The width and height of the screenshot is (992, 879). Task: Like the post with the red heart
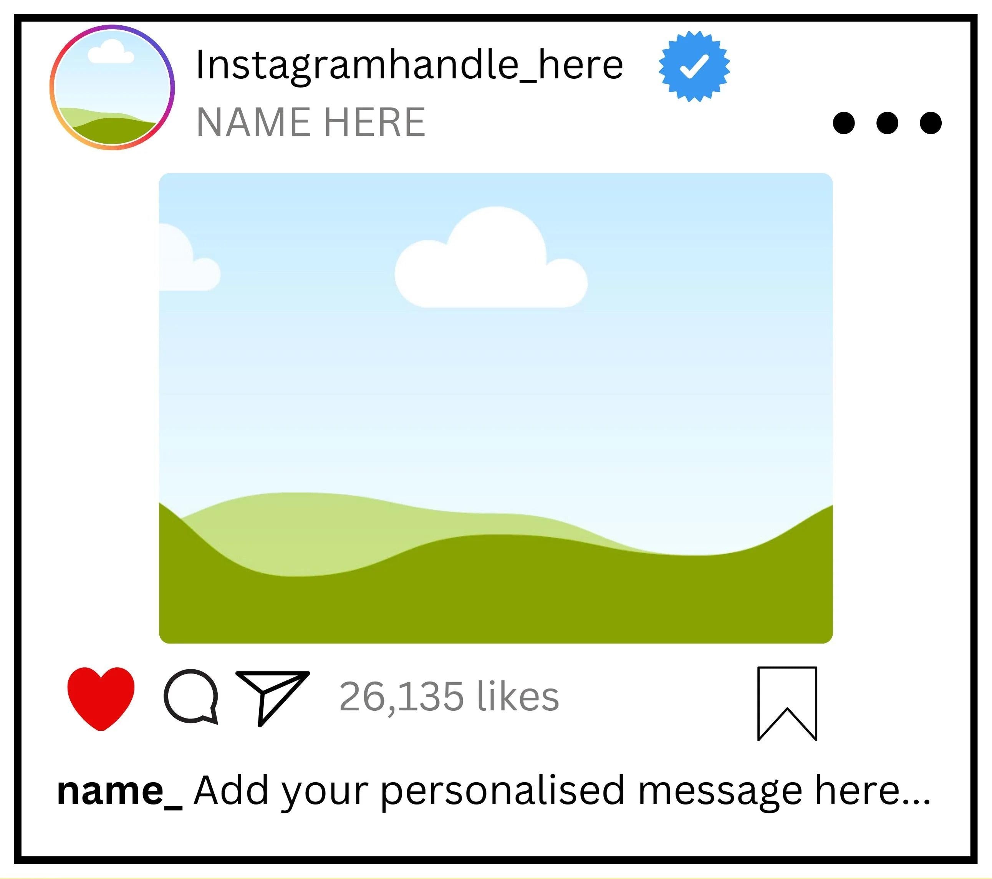pyautogui.click(x=101, y=697)
